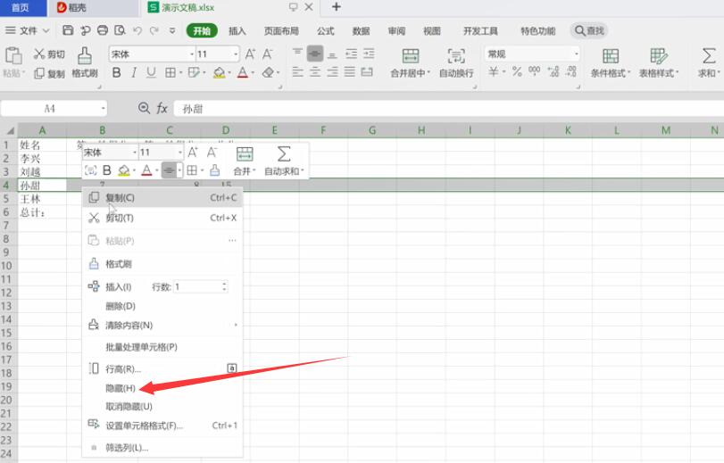Switch to the 插入 ribbon tab

(237, 30)
